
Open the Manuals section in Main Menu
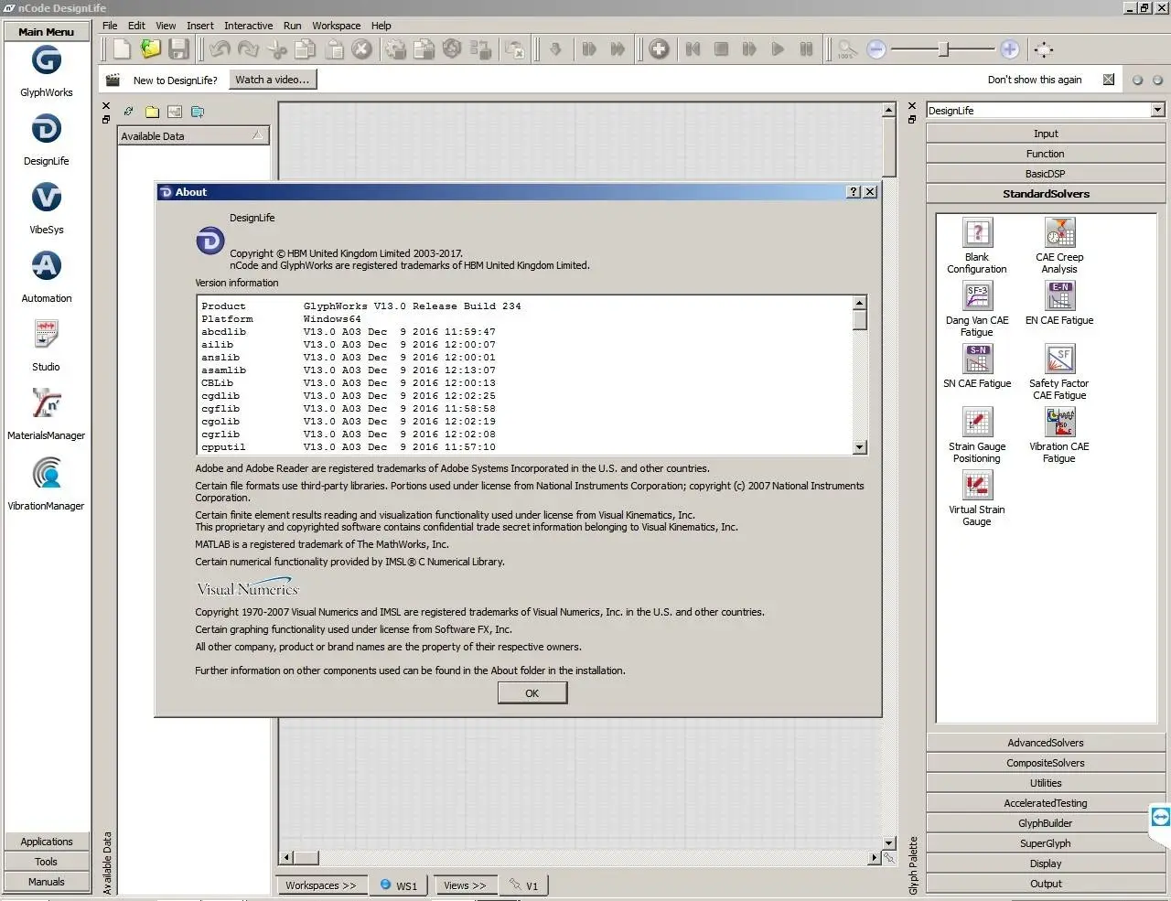[47, 882]
